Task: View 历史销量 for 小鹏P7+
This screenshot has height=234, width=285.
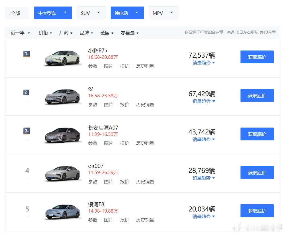Action: click(x=145, y=66)
